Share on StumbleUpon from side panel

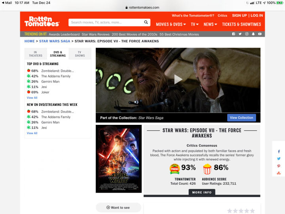[x=279, y=173]
